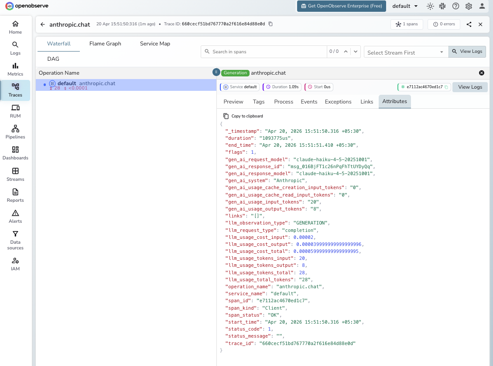Click Get OpenObserve Enterprise (Free)
This screenshot has height=366, width=493.
click(341, 6)
